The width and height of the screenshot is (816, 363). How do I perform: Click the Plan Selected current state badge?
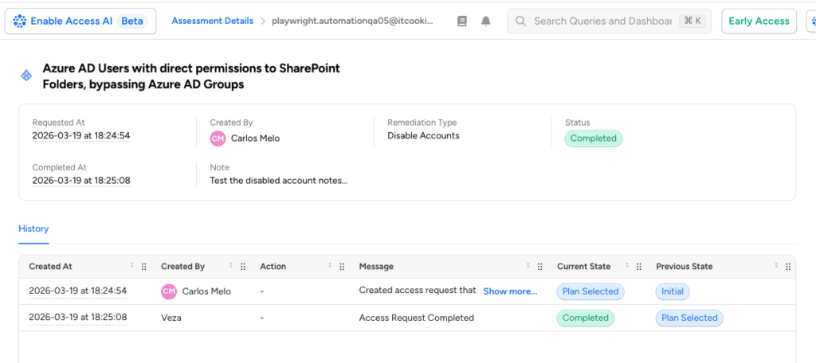tap(590, 291)
